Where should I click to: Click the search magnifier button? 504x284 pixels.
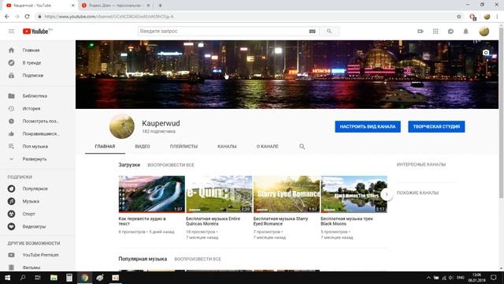pos(329,32)
